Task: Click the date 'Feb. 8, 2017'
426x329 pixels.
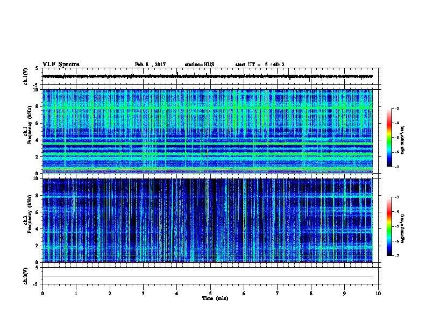Action: click(150, 65)
